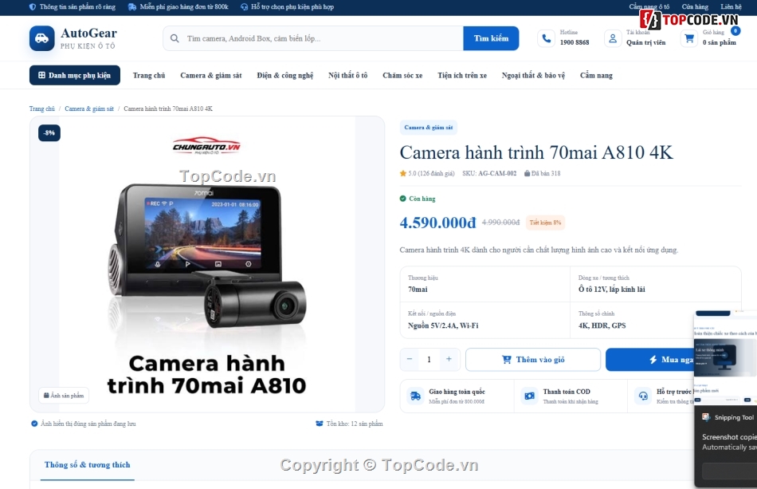Open Camera & giám sát menu
The width and height of the screenshot is (757, 489).
(211, 75)
